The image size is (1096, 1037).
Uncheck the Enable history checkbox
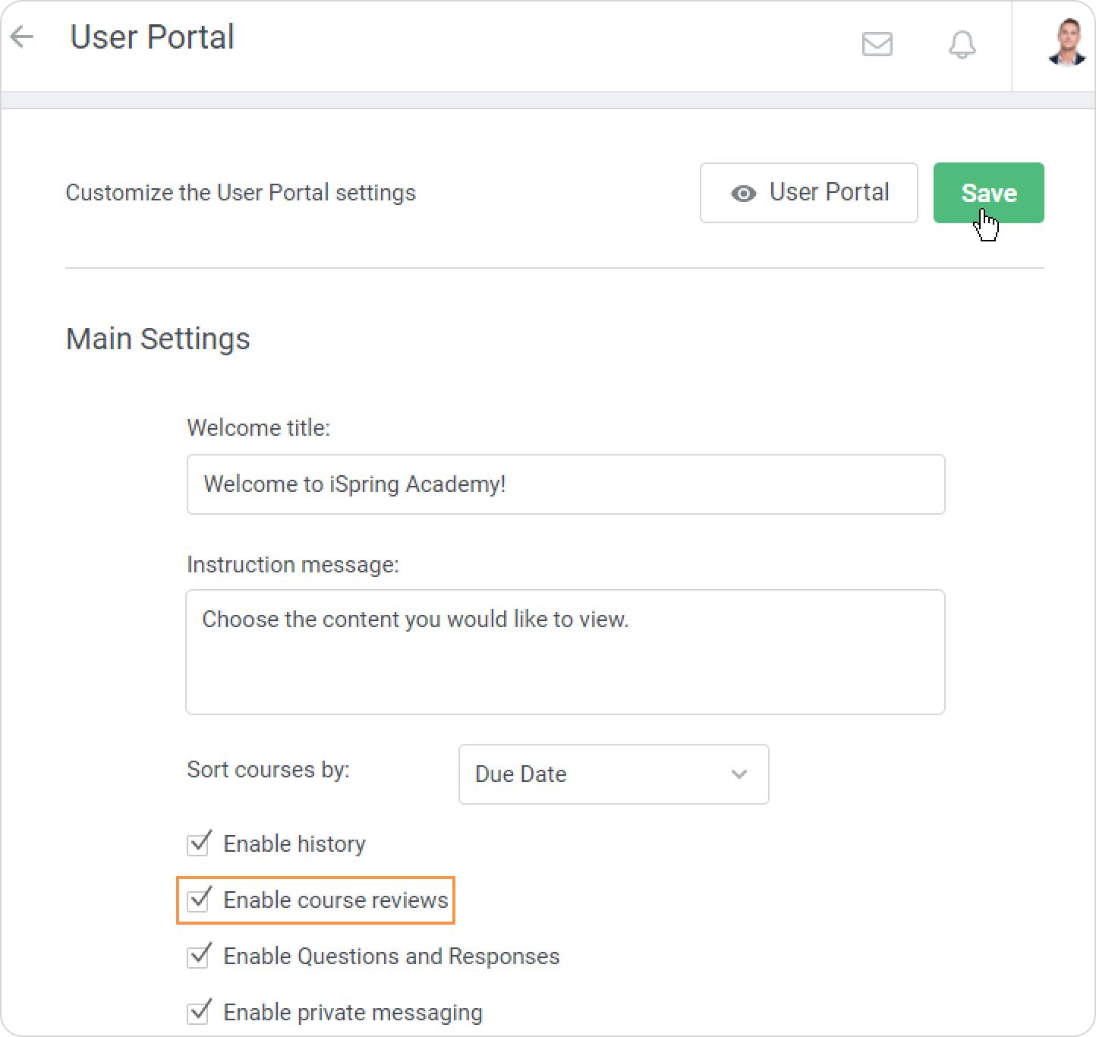point(199,843)
